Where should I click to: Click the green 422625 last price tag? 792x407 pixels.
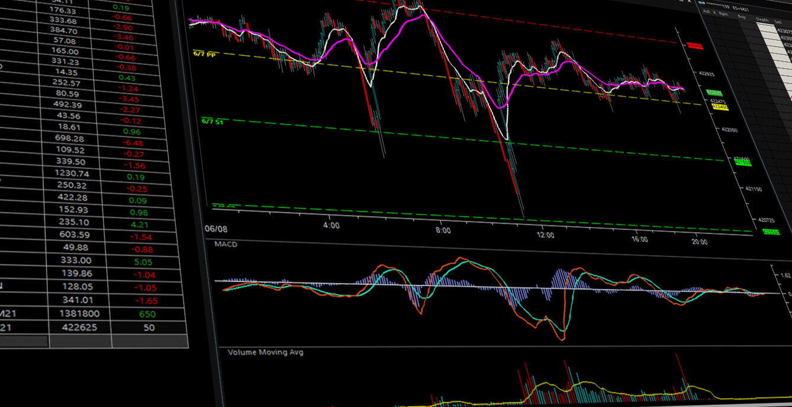tap(714, 93)
